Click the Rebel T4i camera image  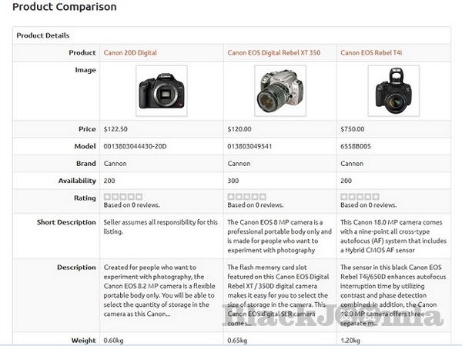[393, 91]
